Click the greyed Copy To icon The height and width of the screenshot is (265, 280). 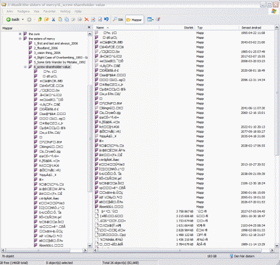(80, 19)
